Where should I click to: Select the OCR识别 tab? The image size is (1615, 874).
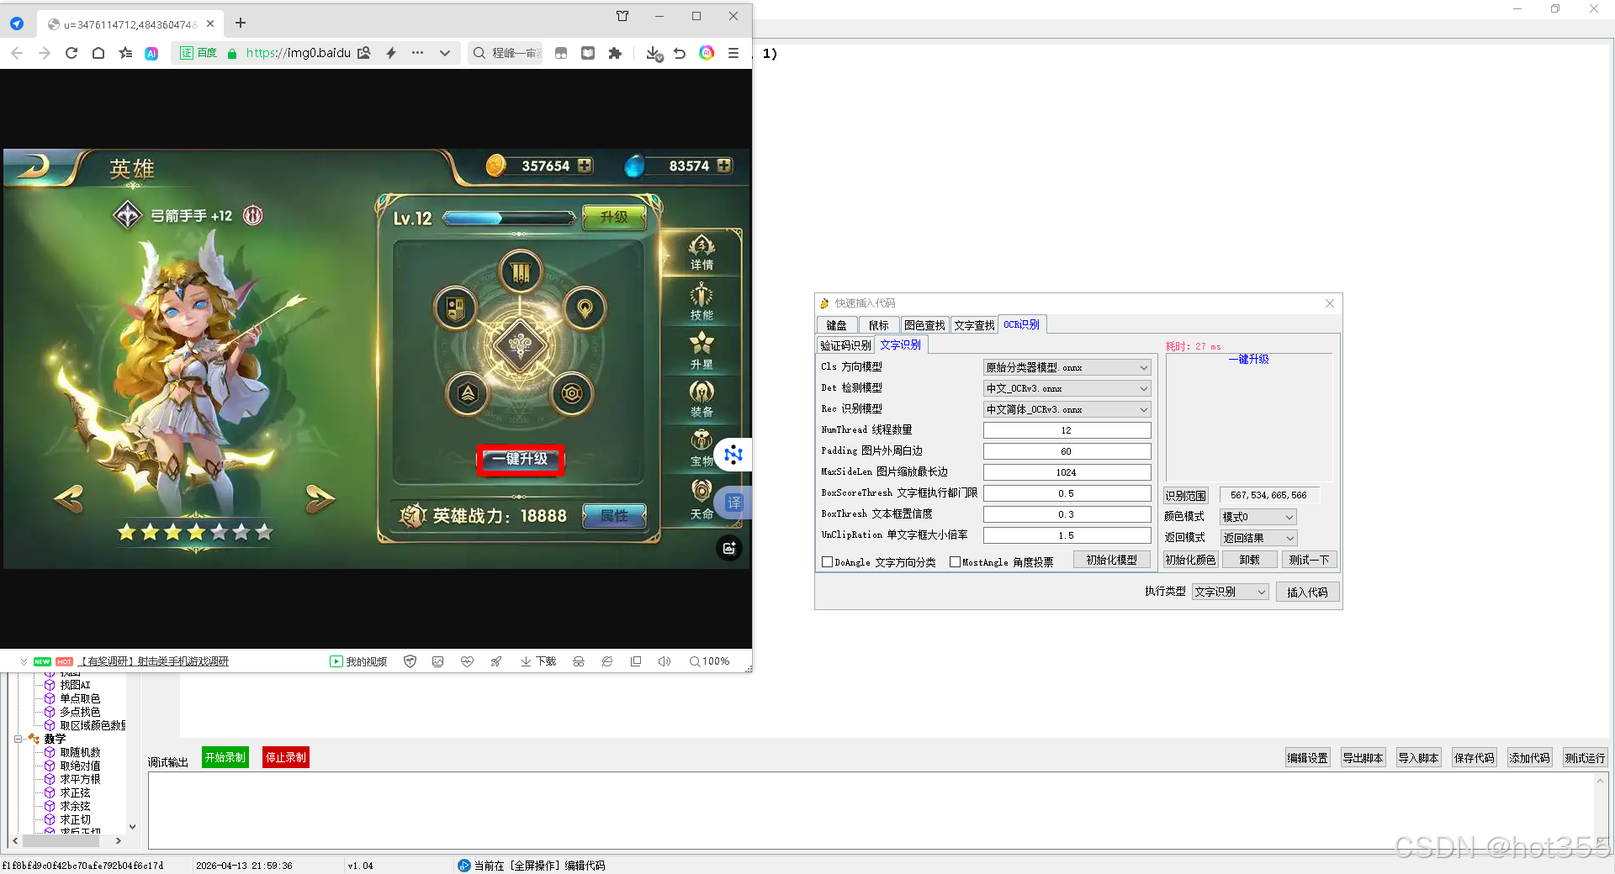click(1021, 324)
